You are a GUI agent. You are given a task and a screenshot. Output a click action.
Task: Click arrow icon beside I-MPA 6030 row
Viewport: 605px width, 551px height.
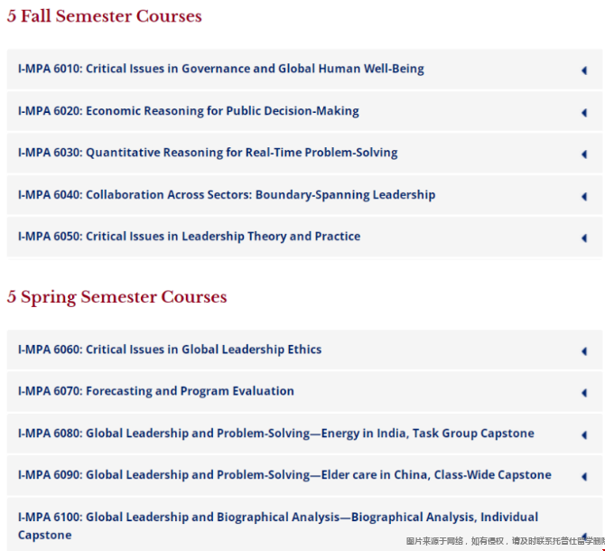584,154
